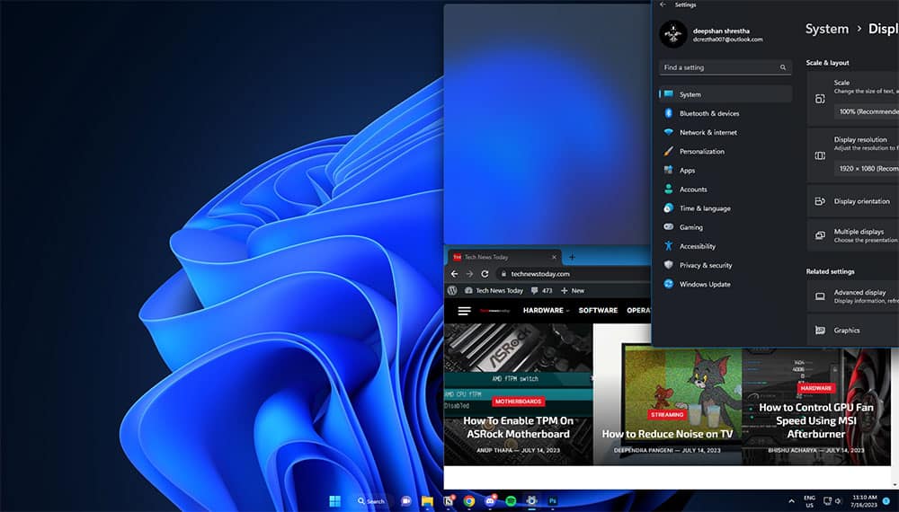The width and height of the screenshot is (899, 512).
Task: Click the Display resolution icon
Action: click(x=820, y=155)
